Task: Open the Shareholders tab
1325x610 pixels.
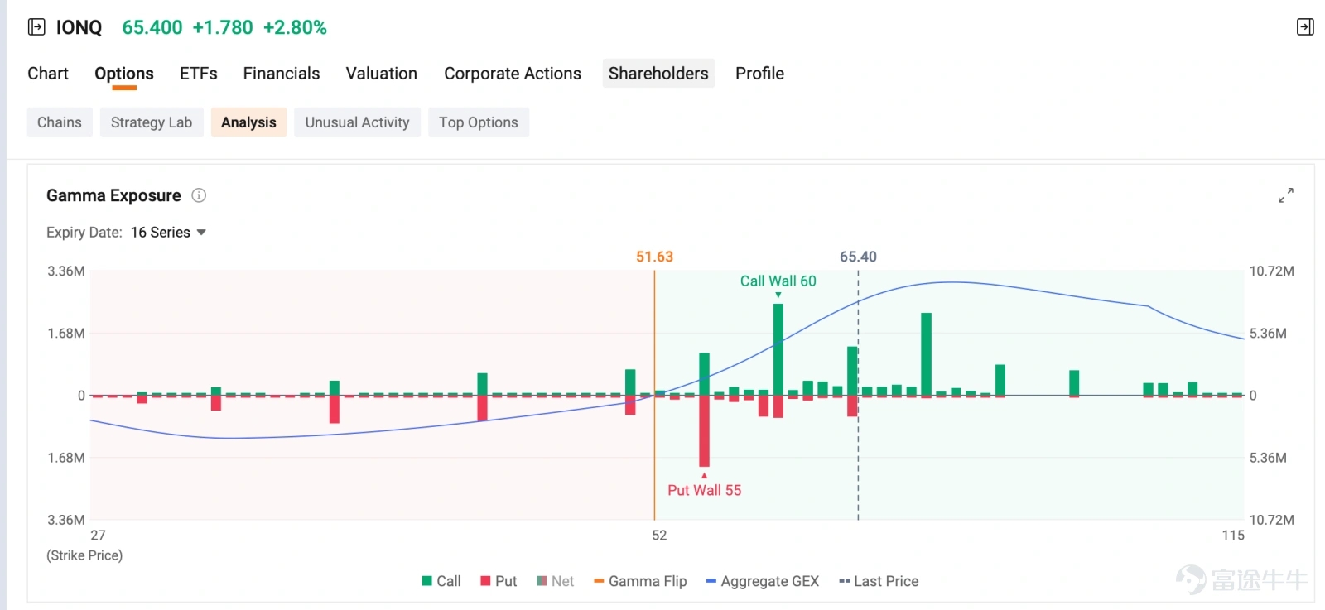Action: (658, 74)
